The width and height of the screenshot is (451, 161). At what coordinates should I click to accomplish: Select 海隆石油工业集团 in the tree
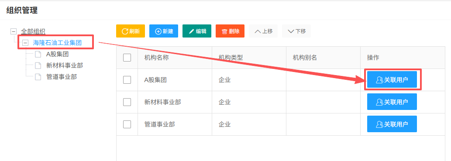[x=57, y=43]
